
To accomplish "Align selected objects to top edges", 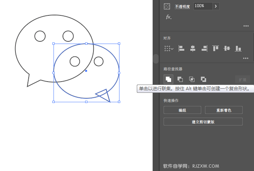I will point(216,48).
